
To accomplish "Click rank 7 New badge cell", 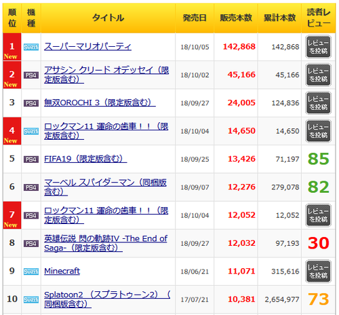I will pyautogui.click(x=12, y=215).
